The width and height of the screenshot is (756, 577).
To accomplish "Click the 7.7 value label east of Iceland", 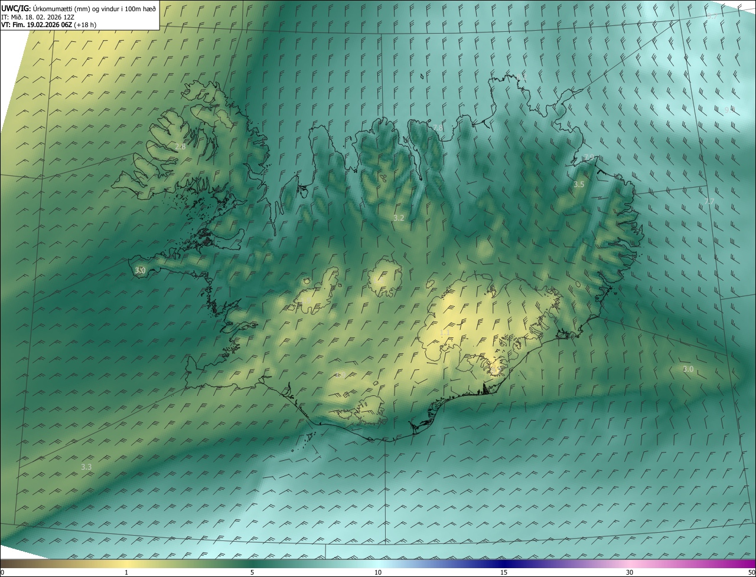I will click(709, 202).
